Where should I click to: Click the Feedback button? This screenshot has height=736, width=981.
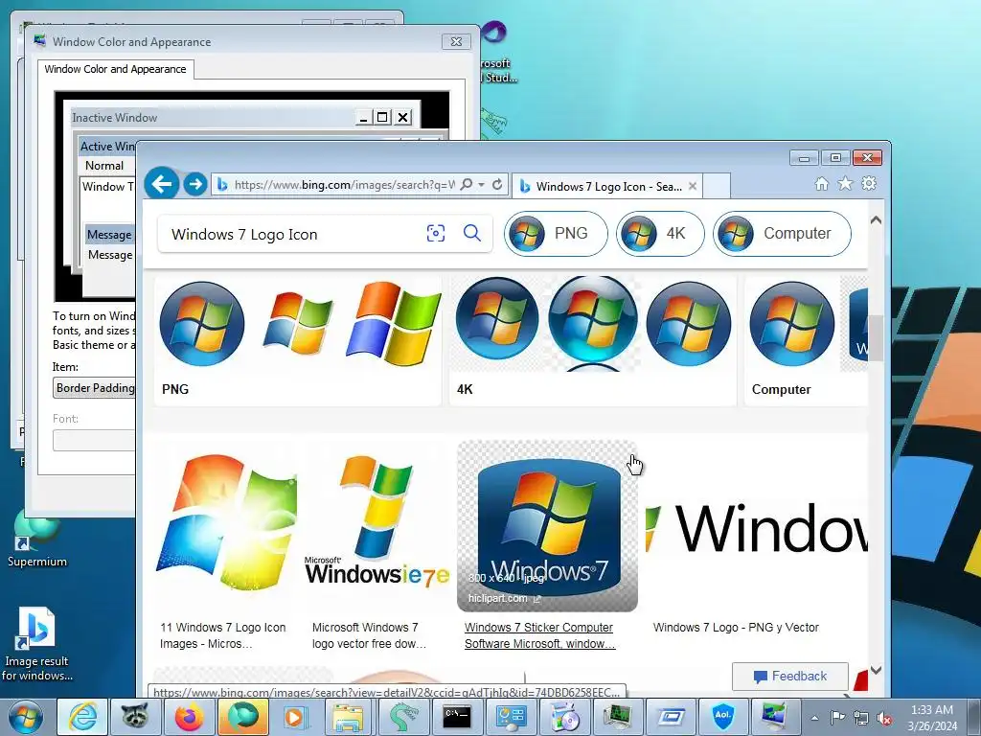click(790, 676)
